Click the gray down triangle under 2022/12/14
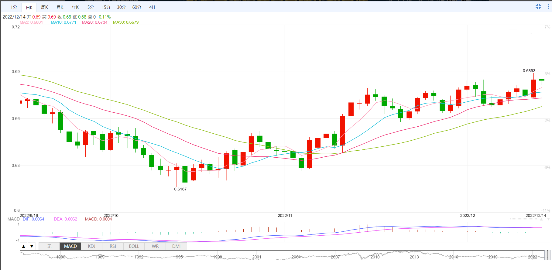 pyautogui.click(x=548, y=219)
